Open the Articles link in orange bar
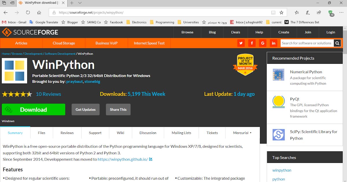Image resolution: width=347 pixels, height=182 pixels. coord(21,43)
